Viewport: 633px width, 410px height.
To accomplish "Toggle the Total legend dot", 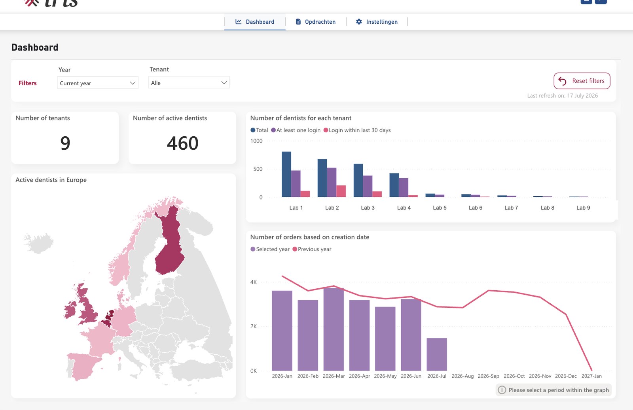I will pyautogui.click(x=253, y=130).
